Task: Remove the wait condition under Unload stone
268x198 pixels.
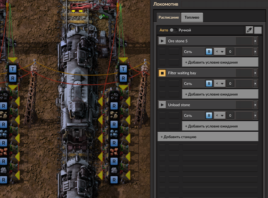Action: pos(255,115)
